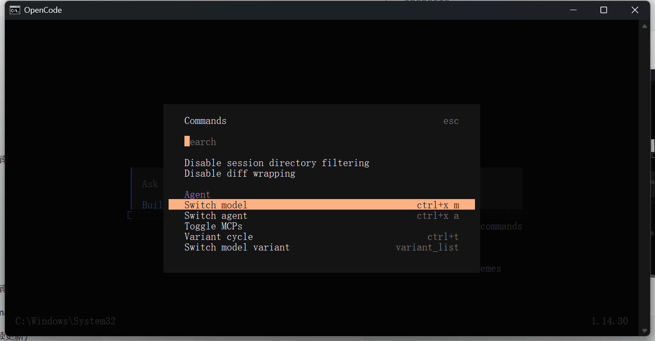Click the Agent section header
This screenshot has width=655, height=341.
pos(197,194)
